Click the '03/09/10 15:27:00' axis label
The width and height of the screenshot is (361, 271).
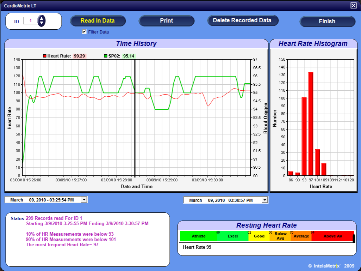[71, 180]
